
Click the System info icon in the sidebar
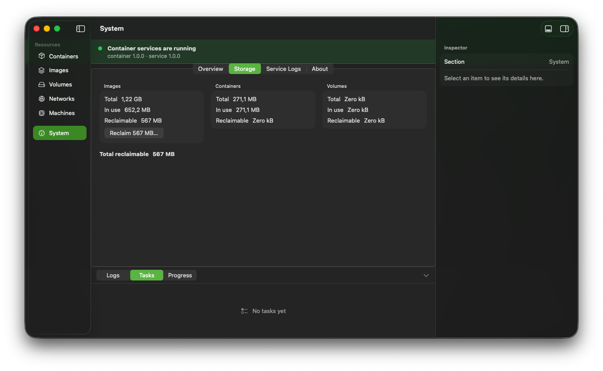tap(41, 133)
